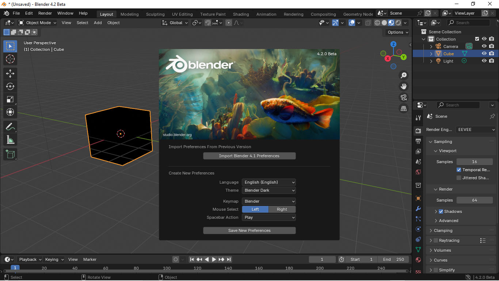Jump to the timeline end frame
Image resolution: width=499 pixels, height=281 pixels.
[229, 259]
